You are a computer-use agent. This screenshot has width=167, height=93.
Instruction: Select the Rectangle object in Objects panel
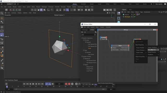point(127,17)
